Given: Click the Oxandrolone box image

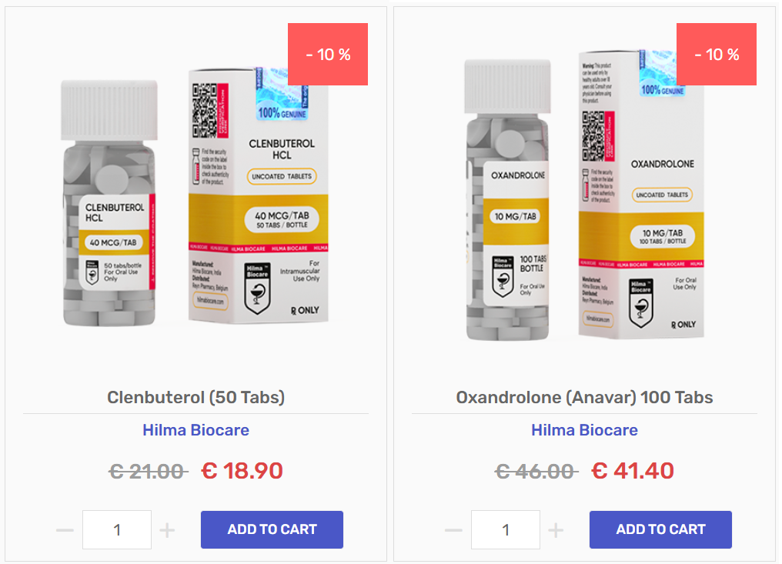Looking at the screenshot, I should point(641,194).
